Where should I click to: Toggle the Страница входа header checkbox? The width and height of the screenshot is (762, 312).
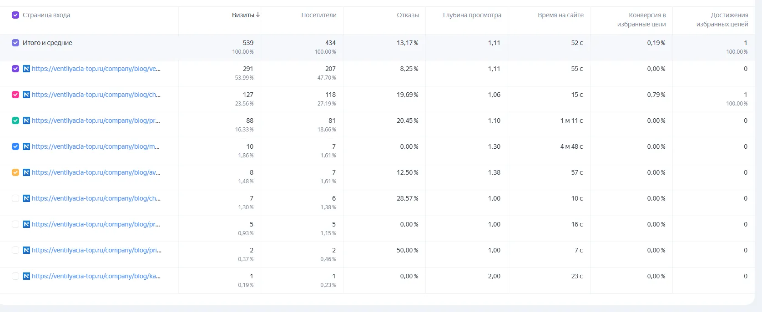click(15, 15)
